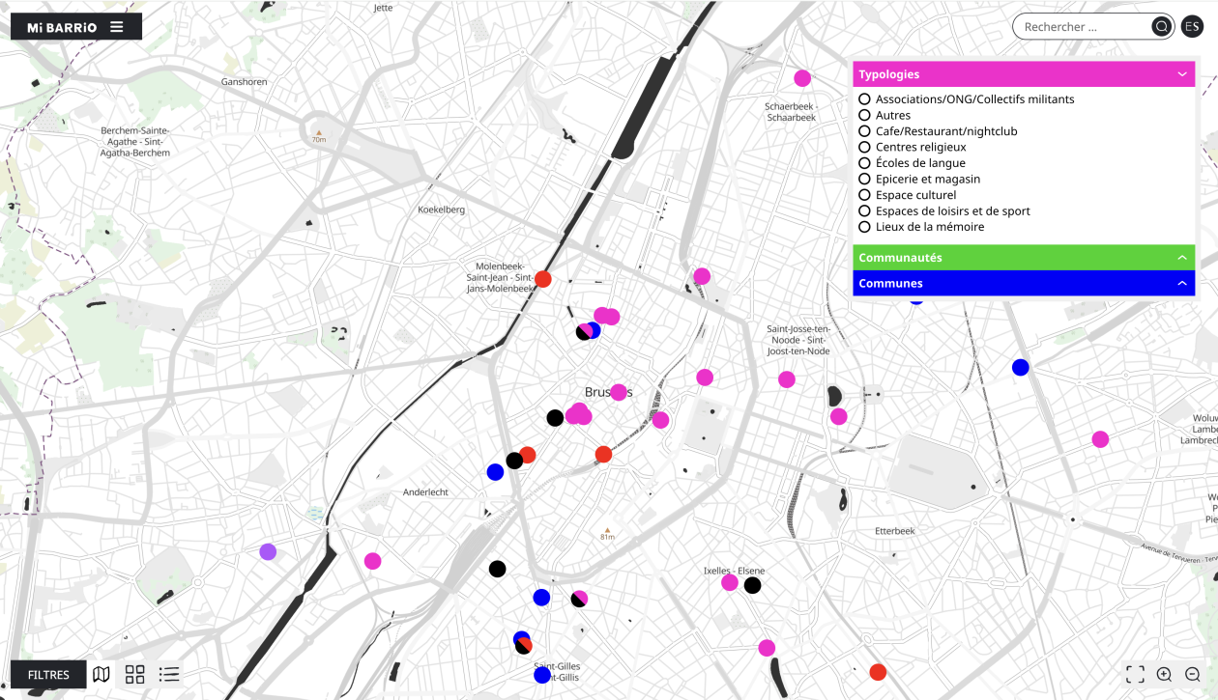This screenshot has width=1218, height=700.
Task: Type in the Rechercher search field
Action: pyautogui.click(x=1083, y=27)
